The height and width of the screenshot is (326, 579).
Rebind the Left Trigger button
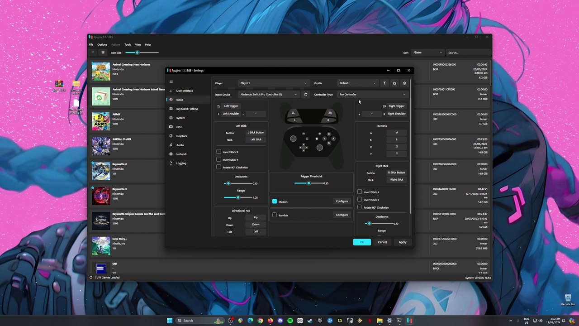pos(231,106)
